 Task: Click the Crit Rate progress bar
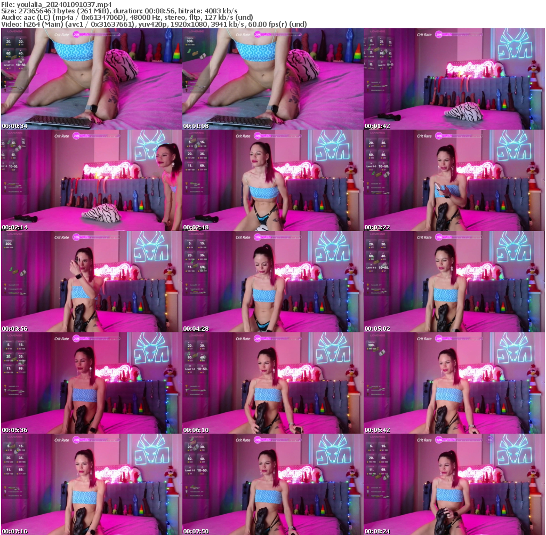pyautogui.click(x=462, y=34)
